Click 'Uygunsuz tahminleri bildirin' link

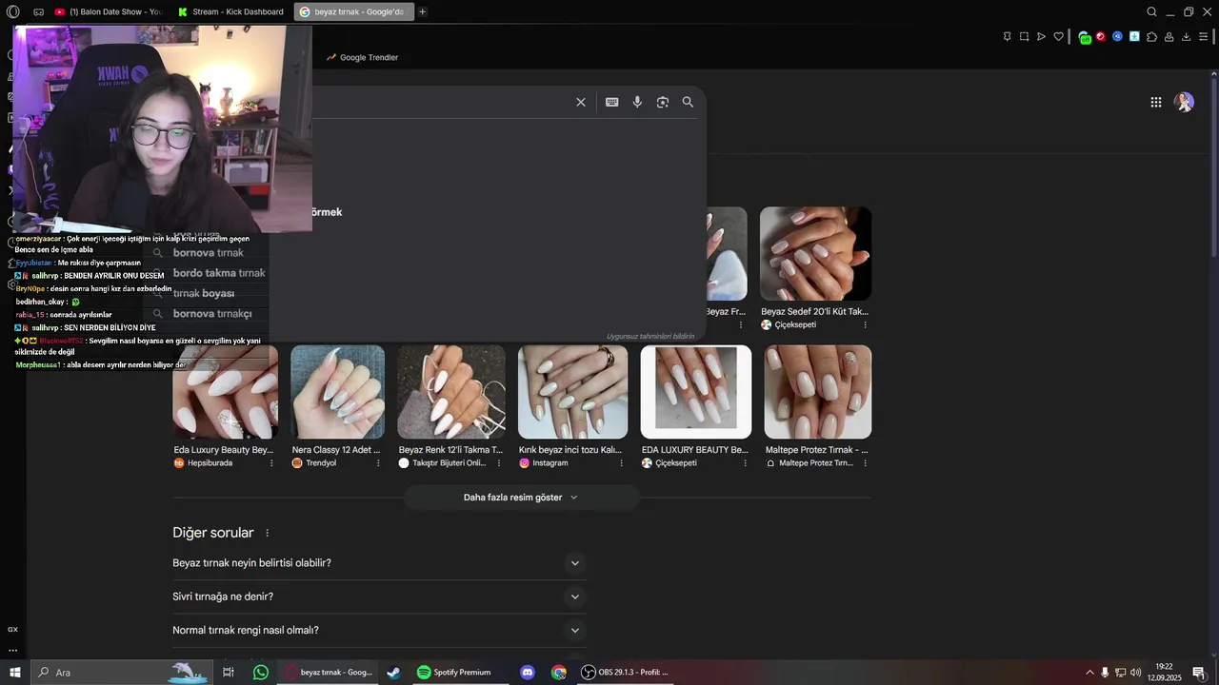[x=650, y=336]
